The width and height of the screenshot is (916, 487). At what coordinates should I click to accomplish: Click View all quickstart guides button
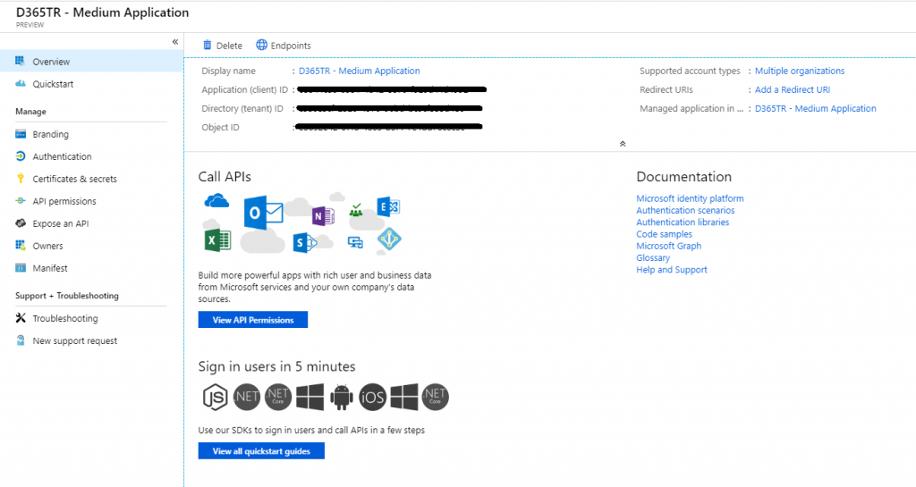(x=261, y=451)
